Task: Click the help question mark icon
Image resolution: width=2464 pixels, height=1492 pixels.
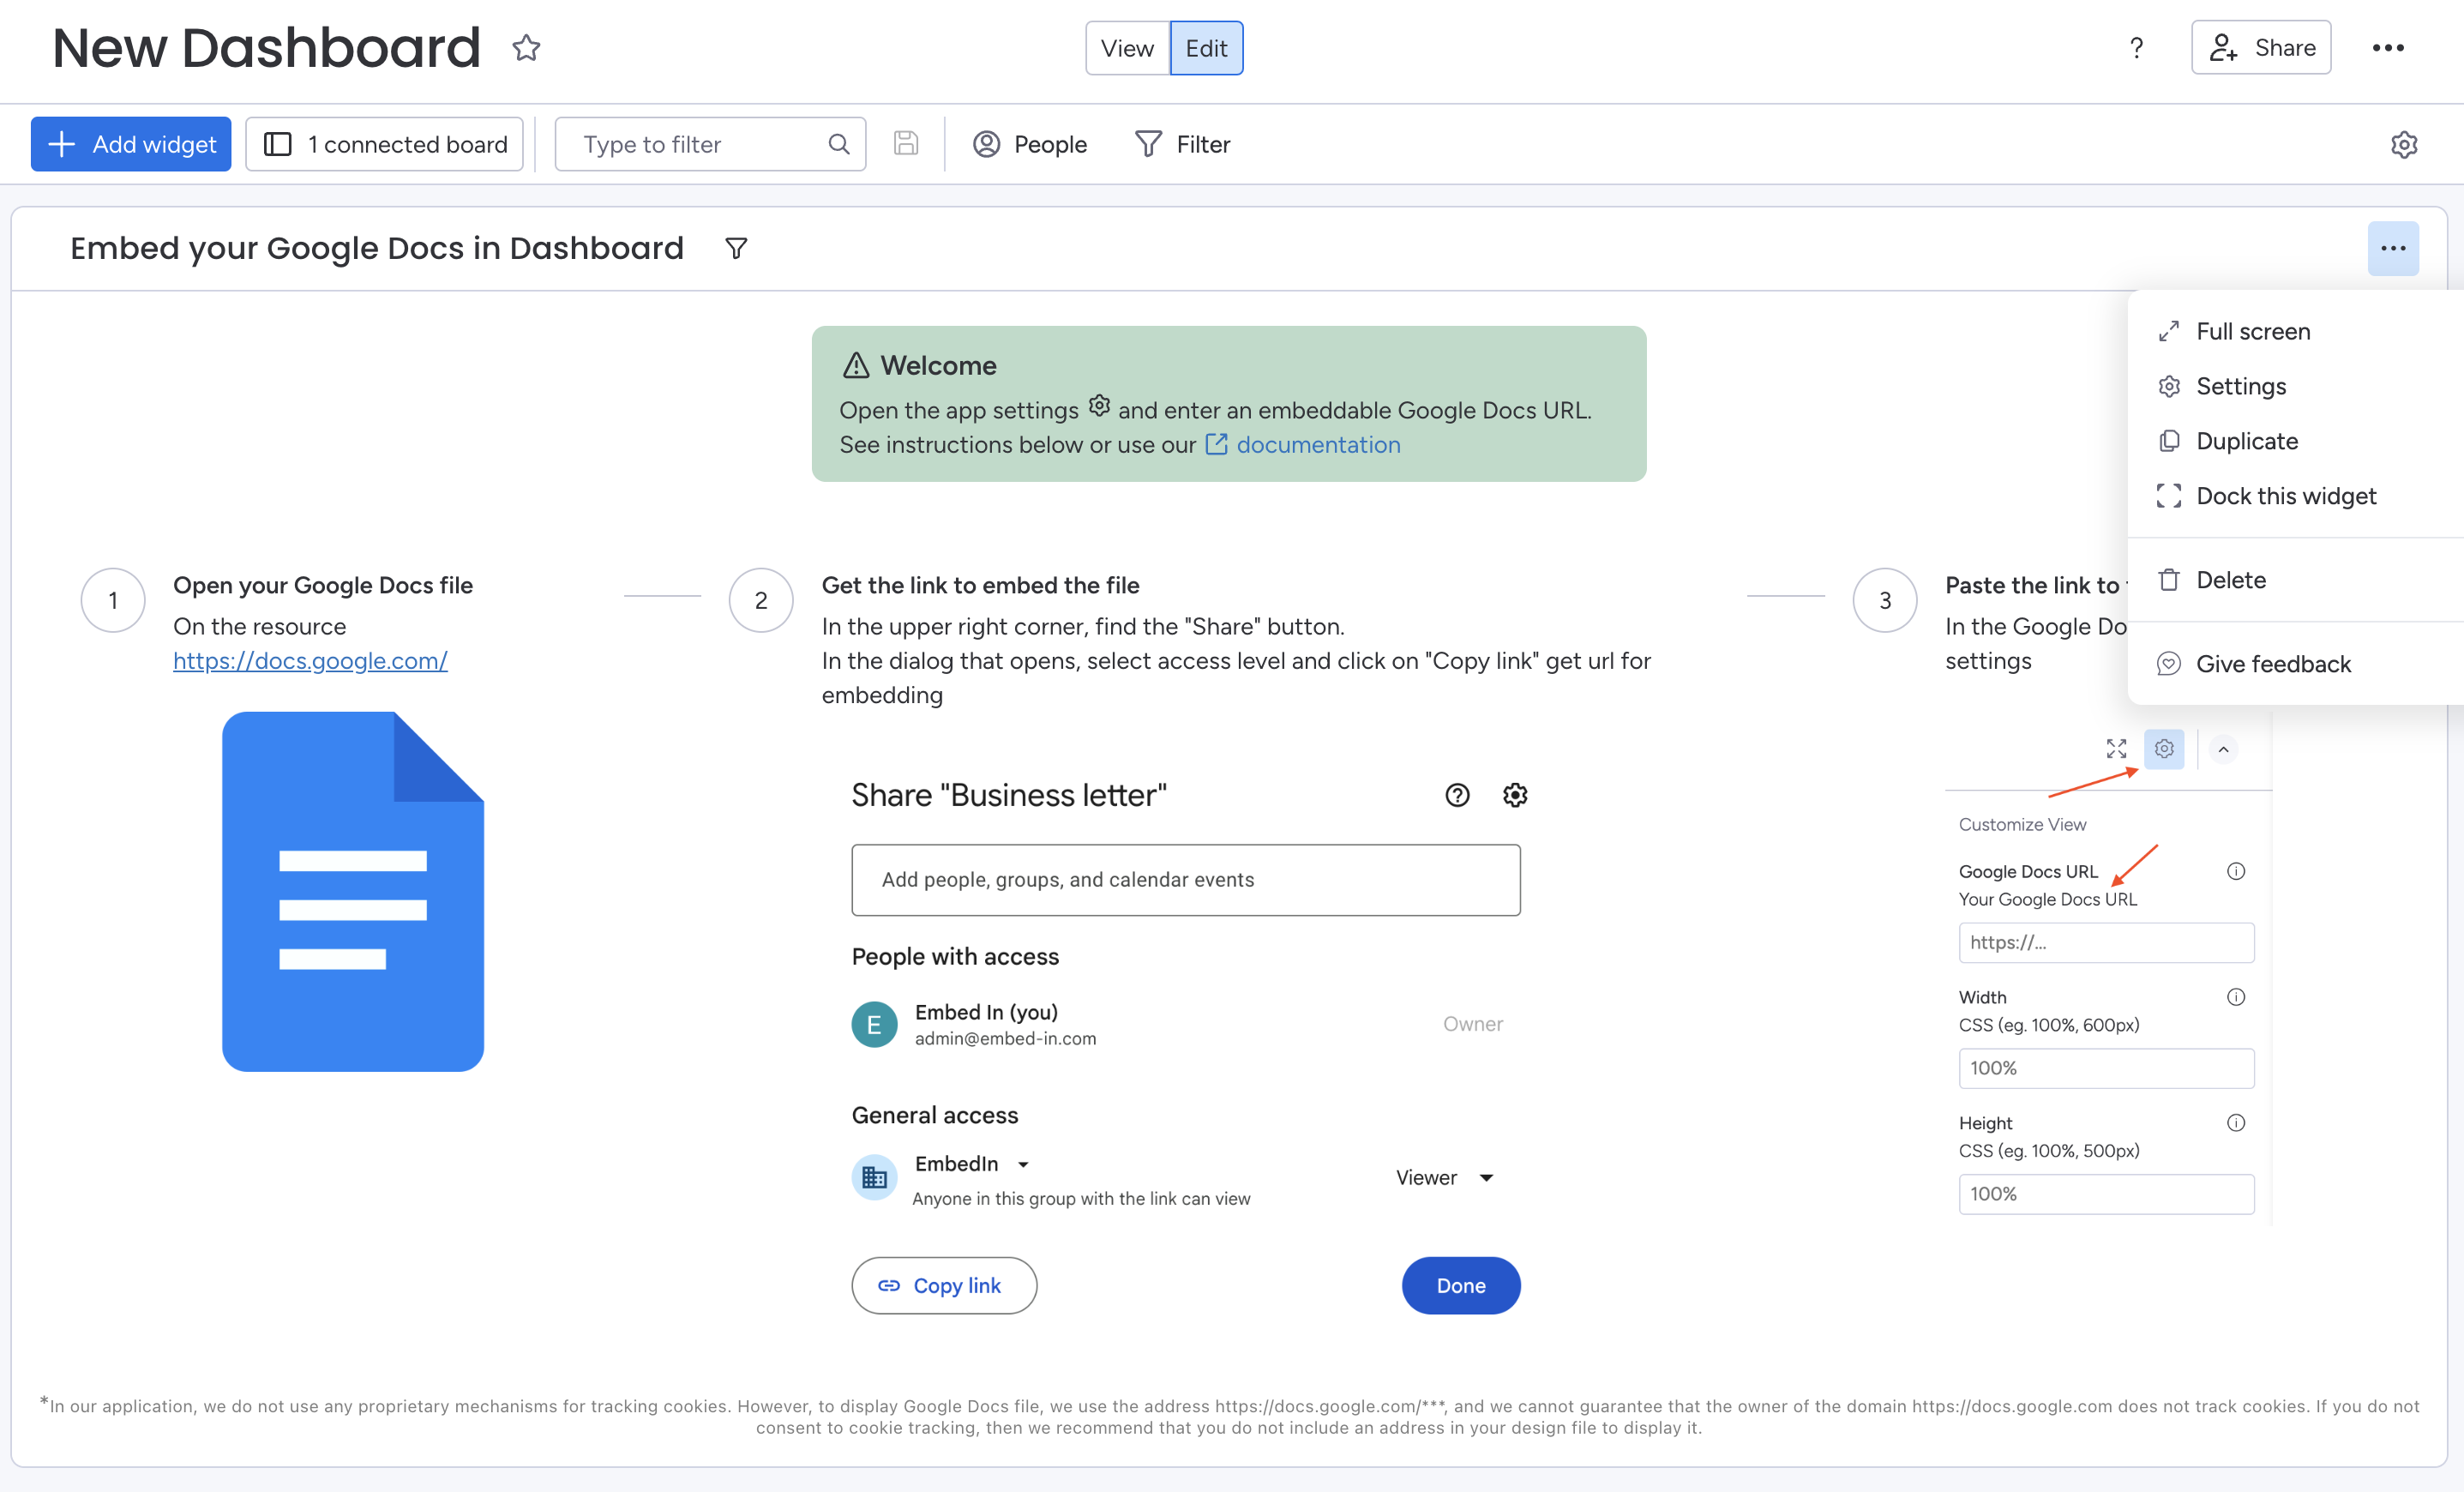Action: [2136, 48]
